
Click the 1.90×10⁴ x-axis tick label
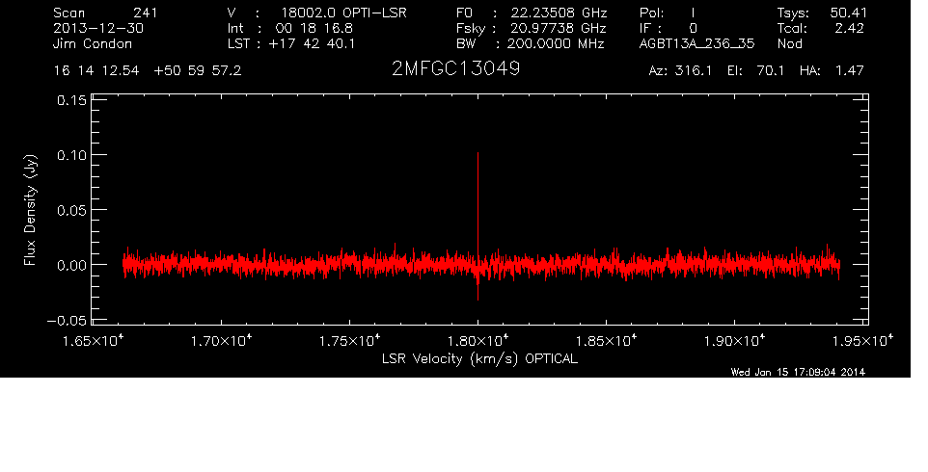[735, 341]
